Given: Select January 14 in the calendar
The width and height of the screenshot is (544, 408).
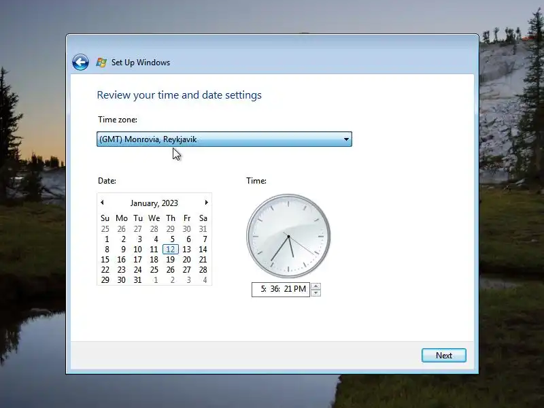Looking at the screenshot, I should [x=203, y=250].
